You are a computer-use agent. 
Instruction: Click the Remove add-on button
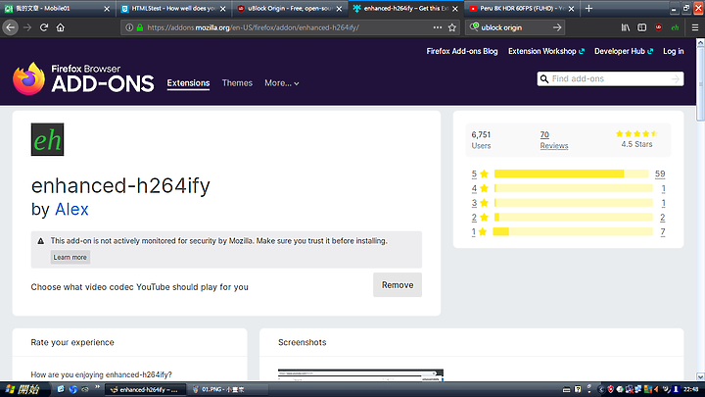click(398, 285)
